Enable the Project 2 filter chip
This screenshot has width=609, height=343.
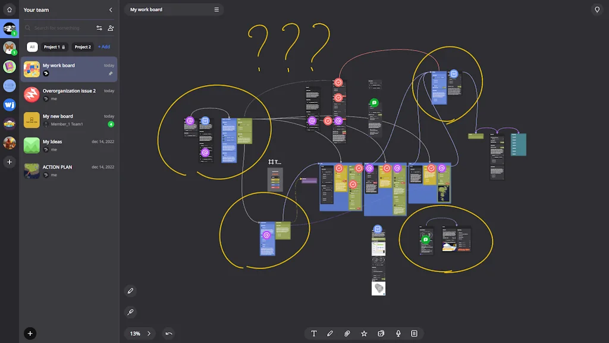tap(83, 46)
